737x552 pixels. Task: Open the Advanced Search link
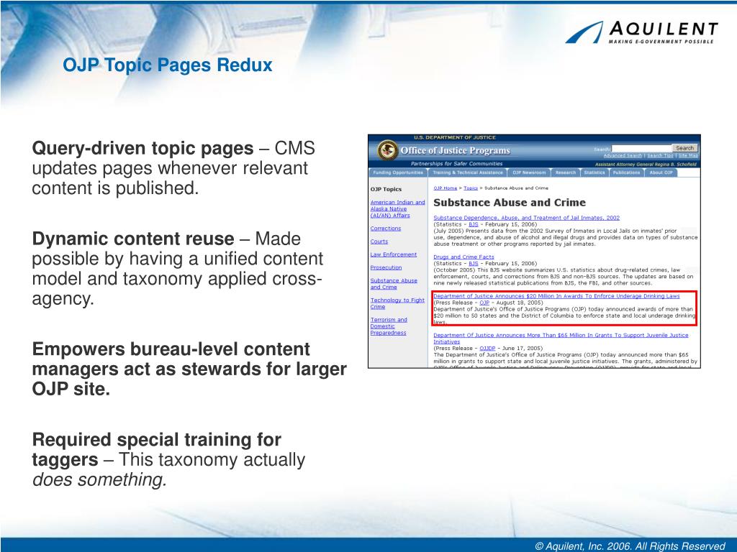[623, 155]
